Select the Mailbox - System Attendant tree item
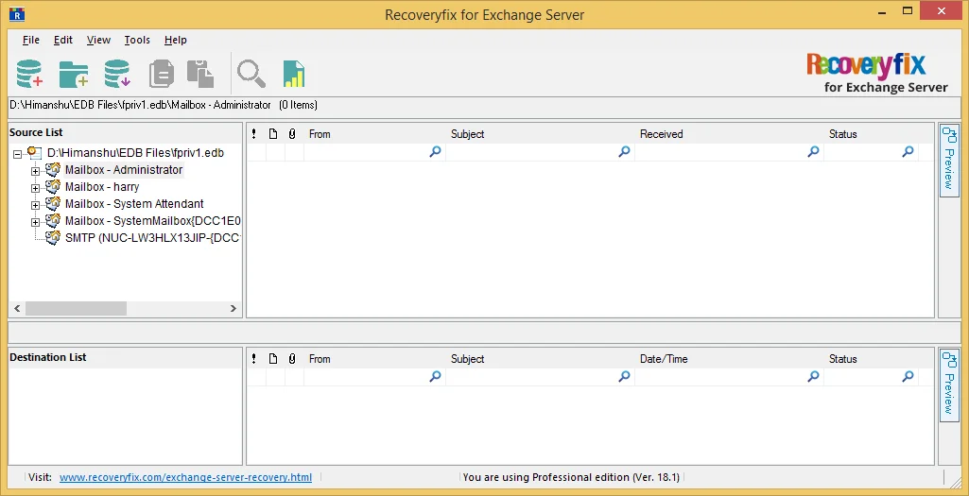Screen dimensions: 969x496 (134, 204)
